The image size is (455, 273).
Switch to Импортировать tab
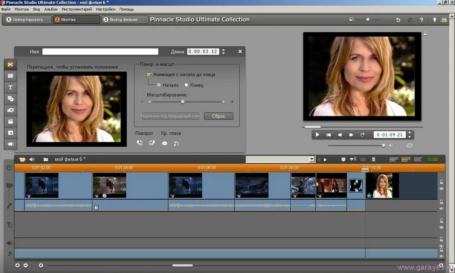point(27,20)
